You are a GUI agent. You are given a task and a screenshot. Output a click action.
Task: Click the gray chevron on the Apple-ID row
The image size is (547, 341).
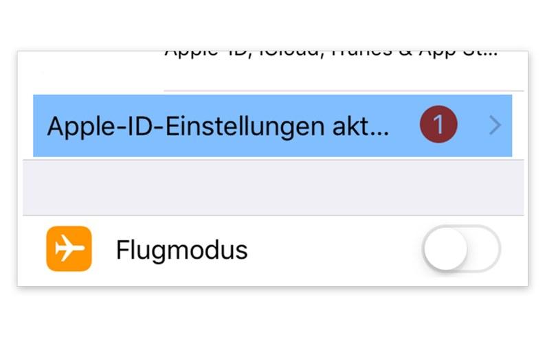click(x=495, y=126)
